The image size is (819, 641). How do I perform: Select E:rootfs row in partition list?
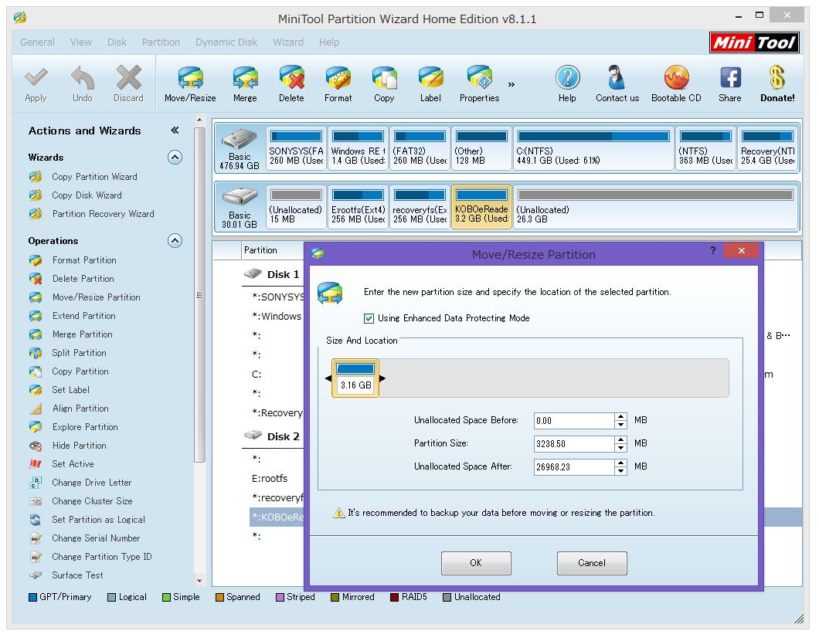coord(270,479)
